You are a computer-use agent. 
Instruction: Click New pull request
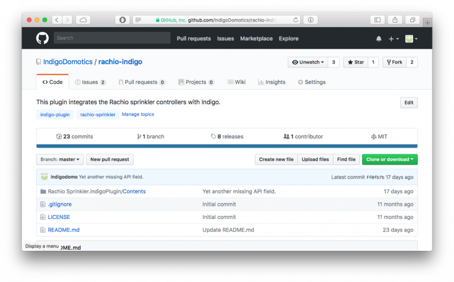[x=110, y=159]
